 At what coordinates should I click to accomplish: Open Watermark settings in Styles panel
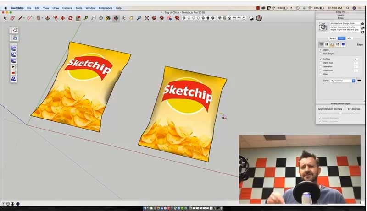(x=338, y=44)
